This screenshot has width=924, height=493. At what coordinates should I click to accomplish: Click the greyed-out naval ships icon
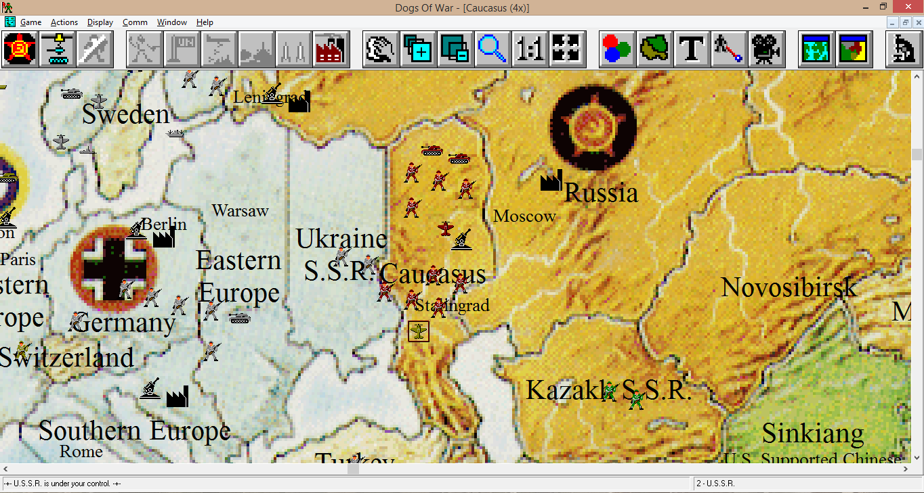[x=257, y=49]
